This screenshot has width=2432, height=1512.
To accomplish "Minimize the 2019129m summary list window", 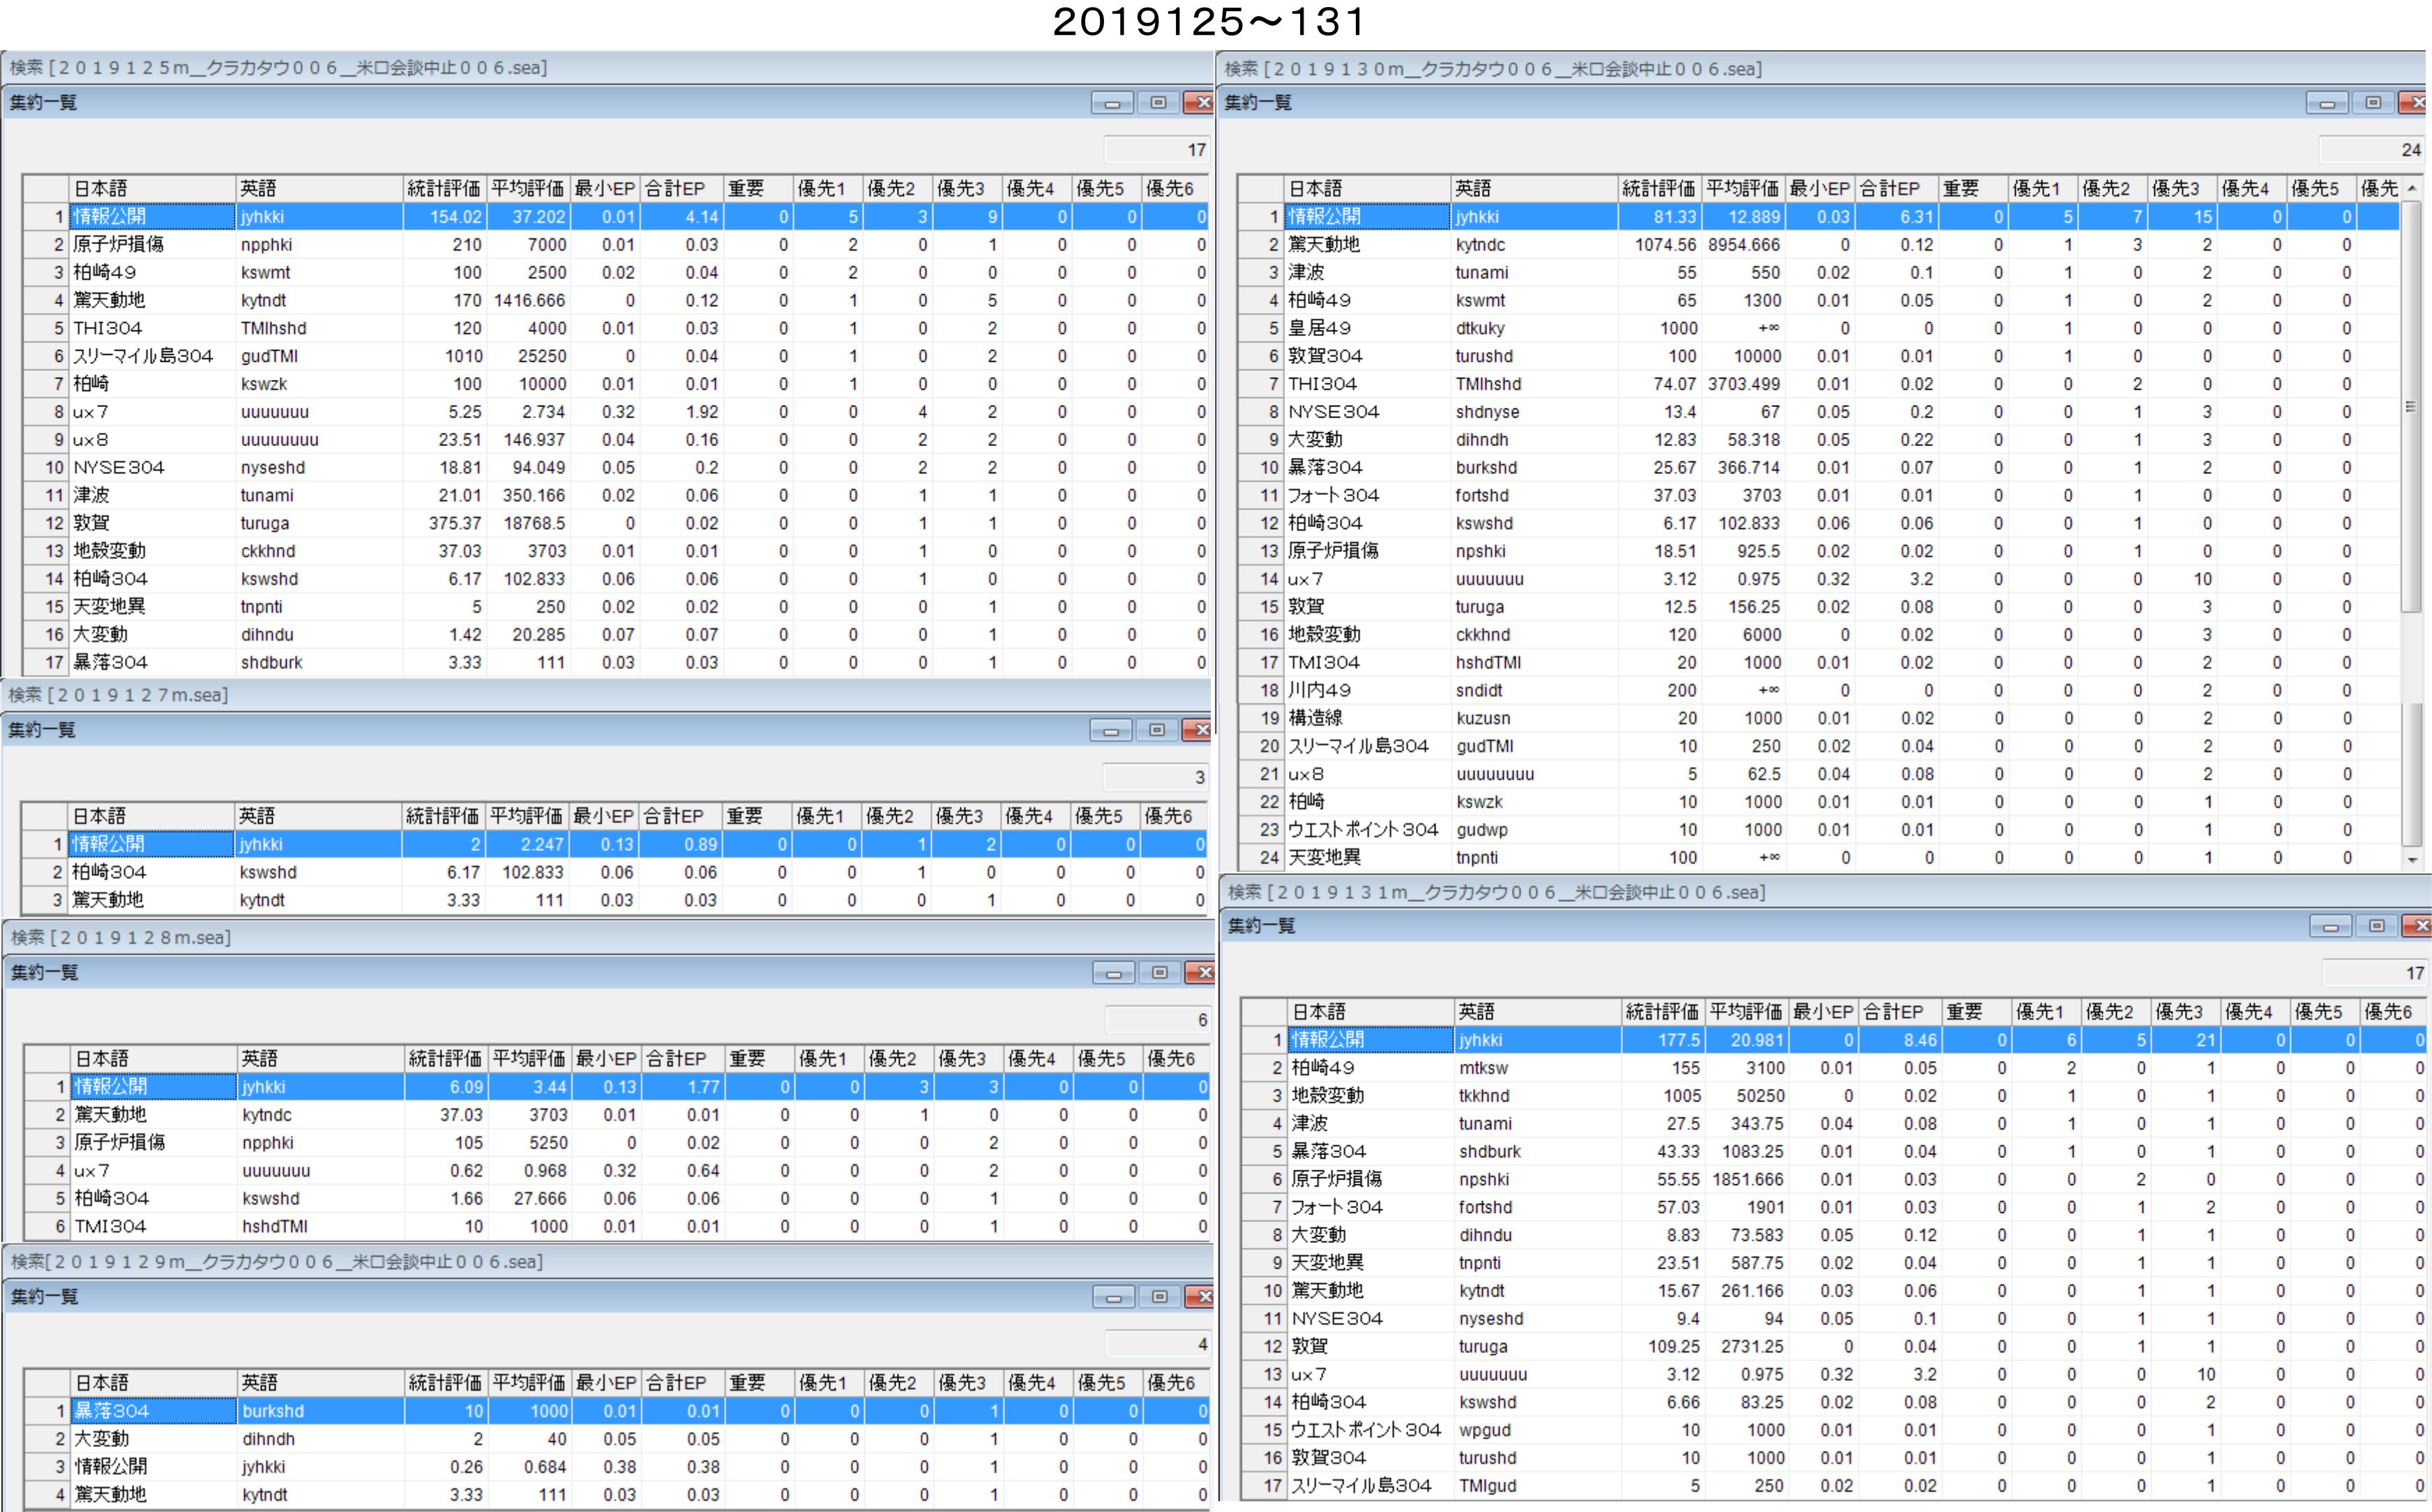I will 1113,1297.
